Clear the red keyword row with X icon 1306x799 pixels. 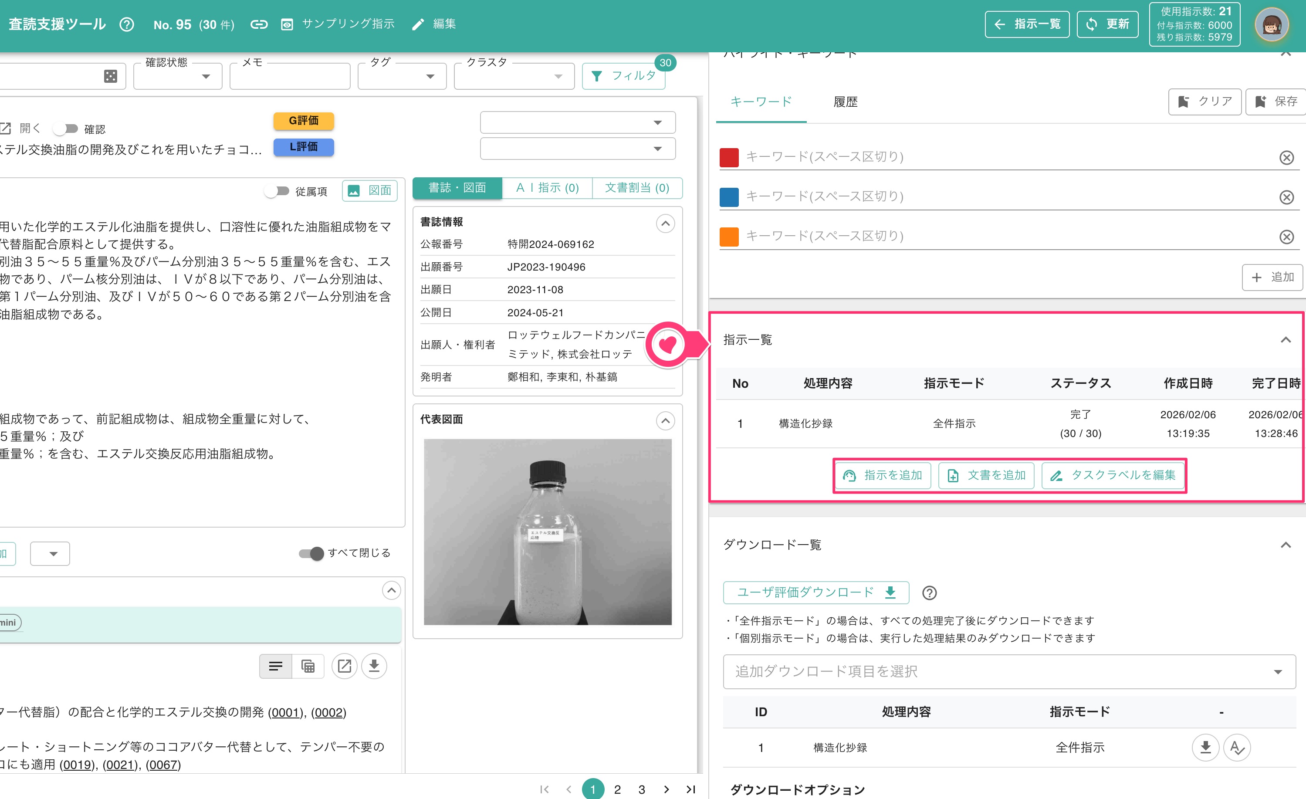pyautogui.click(x=1286, y=157)
